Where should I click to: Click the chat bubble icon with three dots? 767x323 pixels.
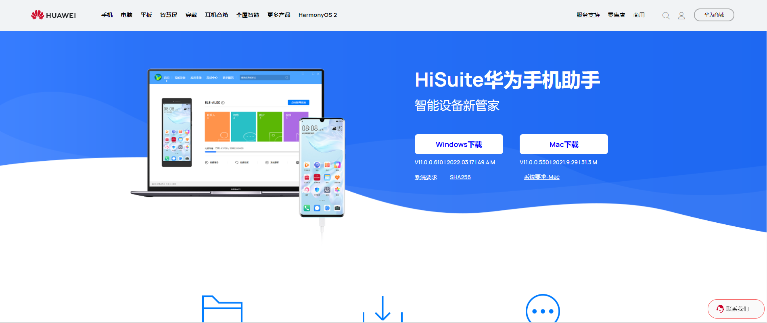pyautogui.click(x=543, y=309)
